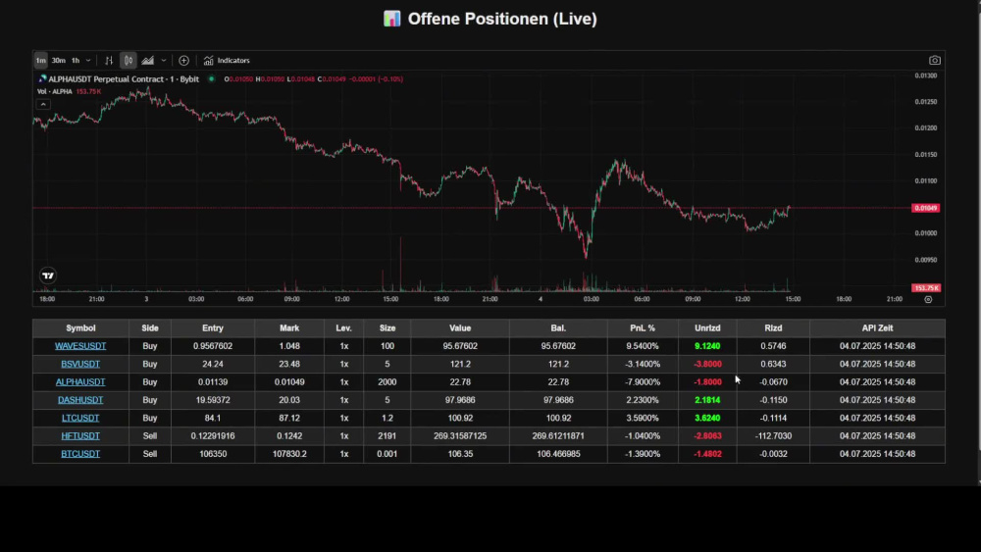Click ALPHAUSDT PnL -7.9000% cell

(643, 382)
